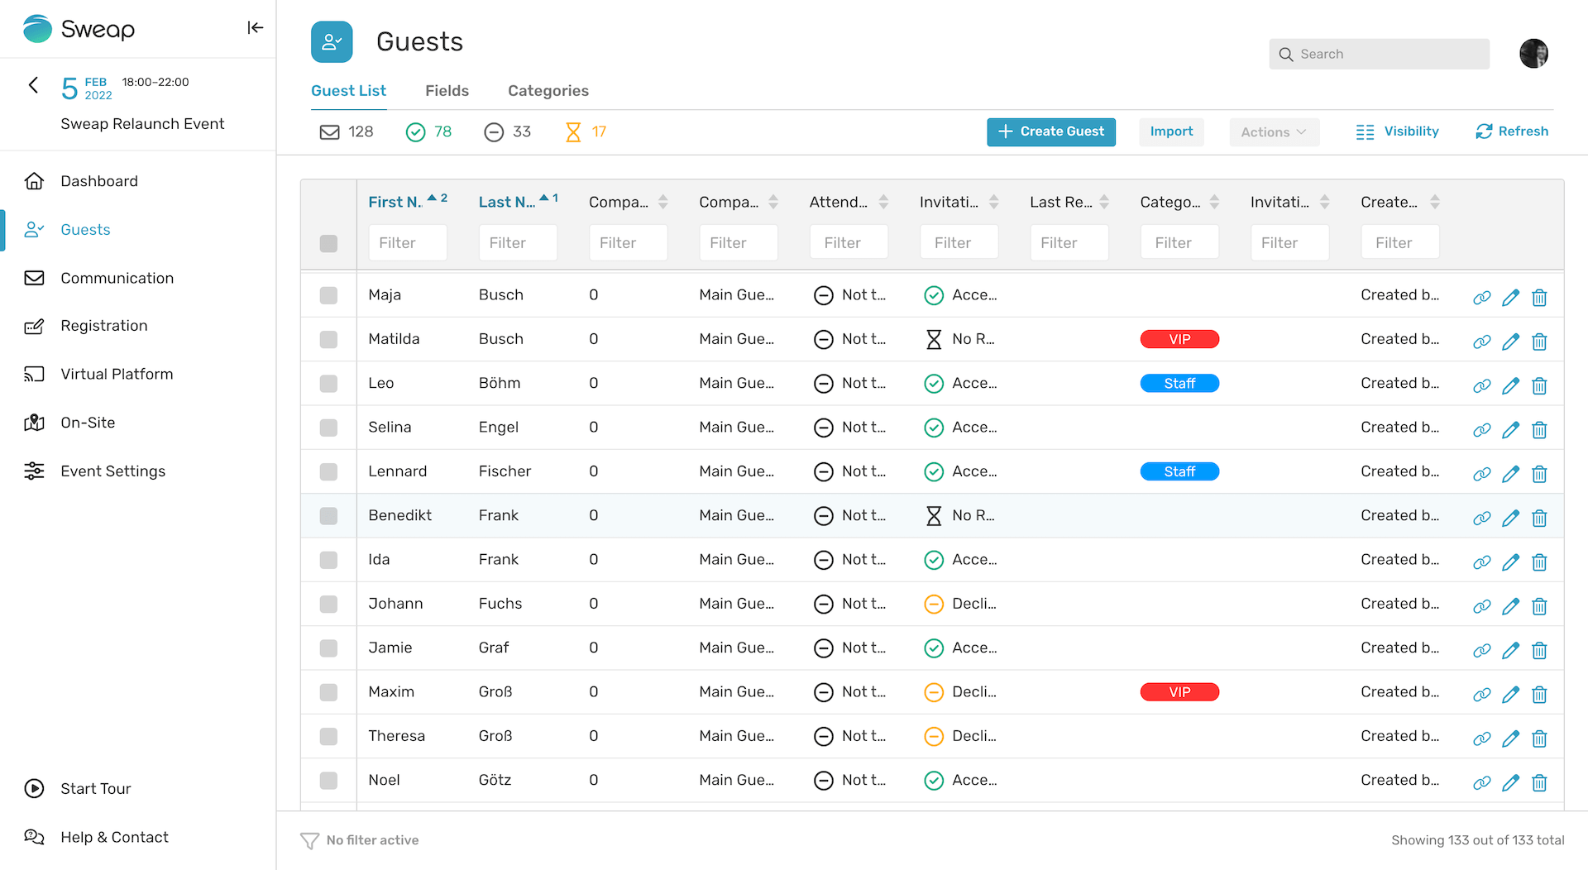This screenshot has width=1588, height=870.
Task: Click the Create Guest button
Action: [1050, 131]
